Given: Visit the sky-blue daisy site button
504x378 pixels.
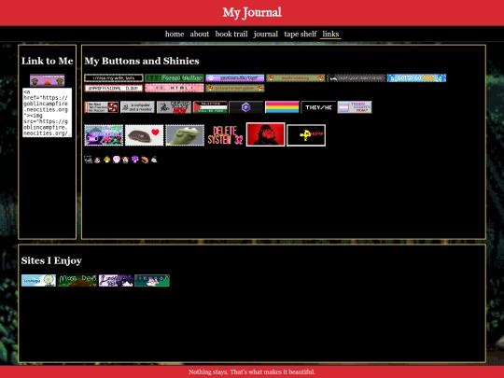Looking at the screenshot, I should point(38,280).
